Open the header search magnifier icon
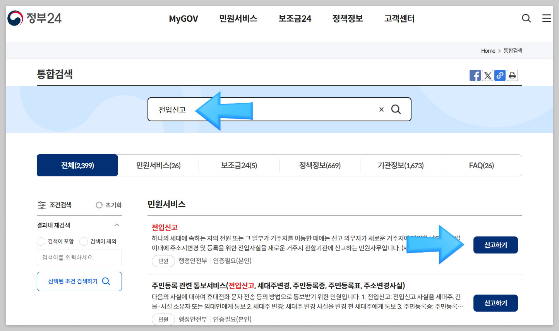 [x=526, y=18]
